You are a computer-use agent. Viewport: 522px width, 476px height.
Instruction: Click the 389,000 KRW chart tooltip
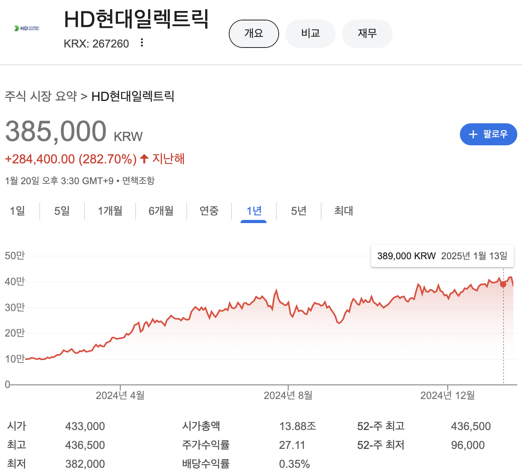pyautogui.click(x=442, y=256)
